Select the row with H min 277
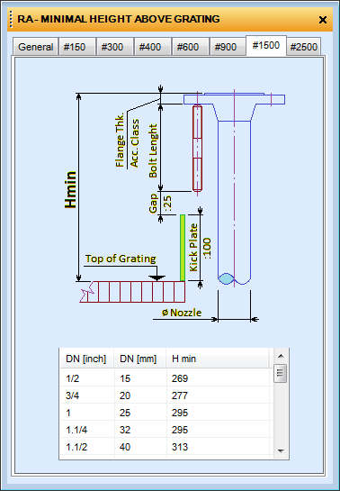The height and width of the screenshot is (491, 340). (166, 396)
